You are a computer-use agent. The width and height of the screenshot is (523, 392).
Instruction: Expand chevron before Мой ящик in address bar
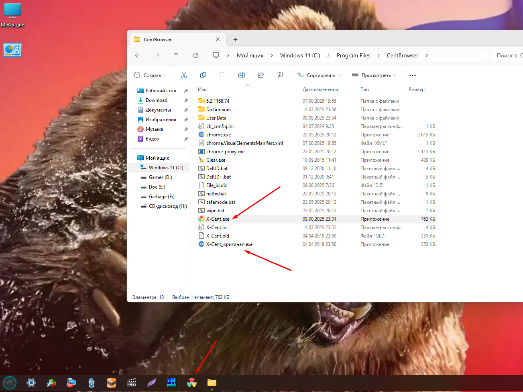coord(228,55)
